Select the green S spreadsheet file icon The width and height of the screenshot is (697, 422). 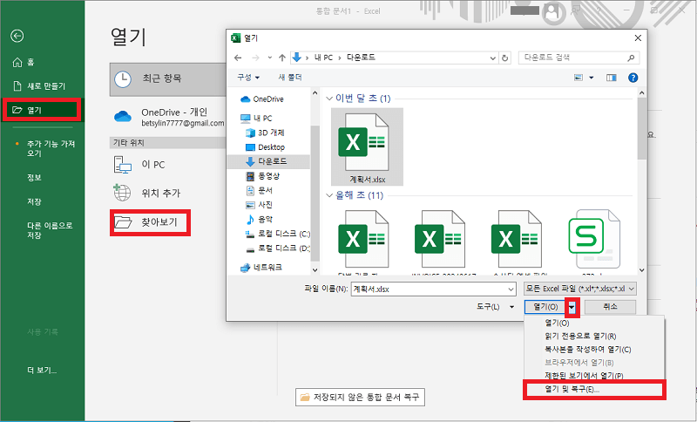594,238
